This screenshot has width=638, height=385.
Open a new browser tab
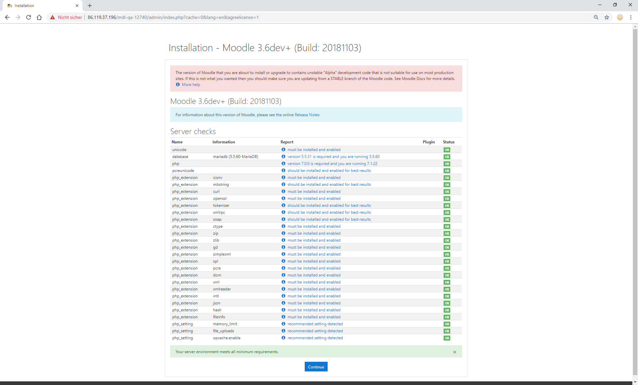(x=90, y=6)
